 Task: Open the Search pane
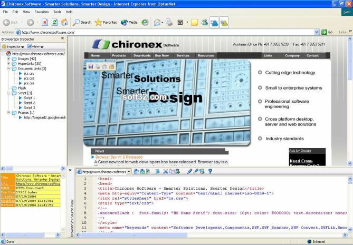pos(82,22)
